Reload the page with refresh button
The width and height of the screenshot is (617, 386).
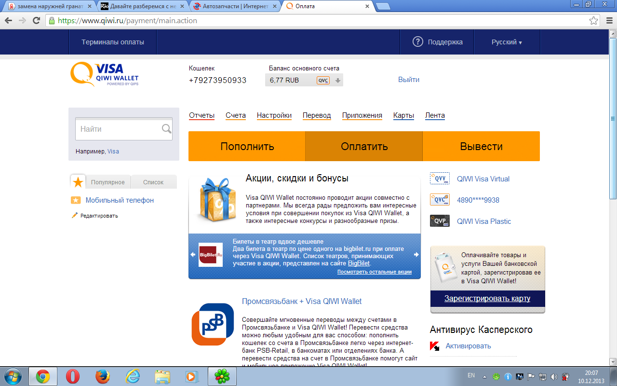pos(36,21)
